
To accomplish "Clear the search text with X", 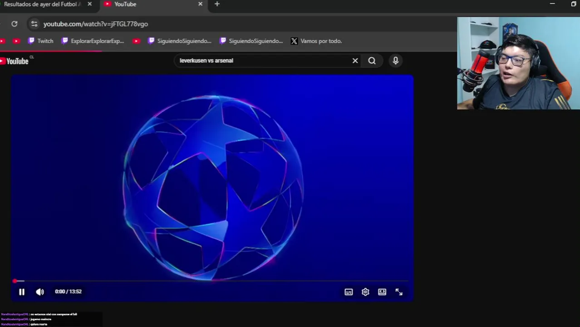I will (x=355, y=60).
